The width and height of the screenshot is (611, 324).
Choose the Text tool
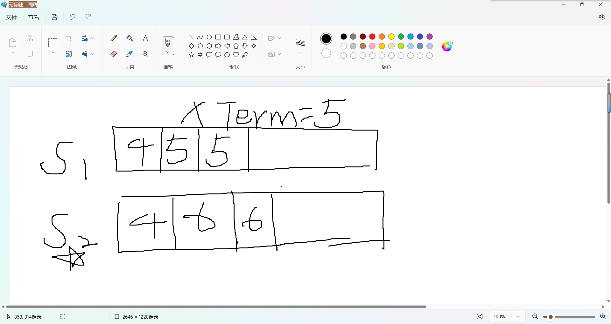(x=145, y=38)
